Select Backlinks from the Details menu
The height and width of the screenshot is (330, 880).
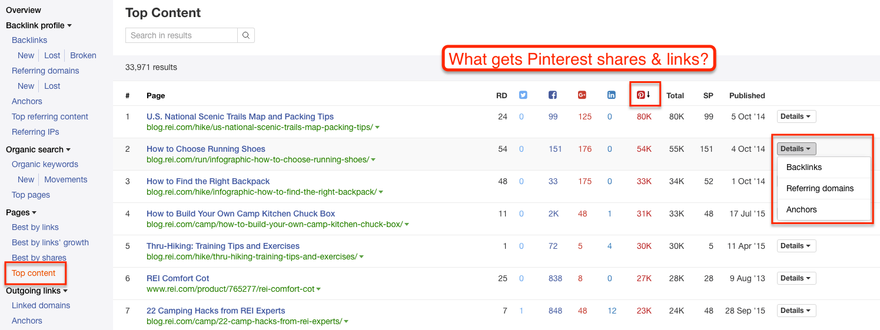pos(804,167)
